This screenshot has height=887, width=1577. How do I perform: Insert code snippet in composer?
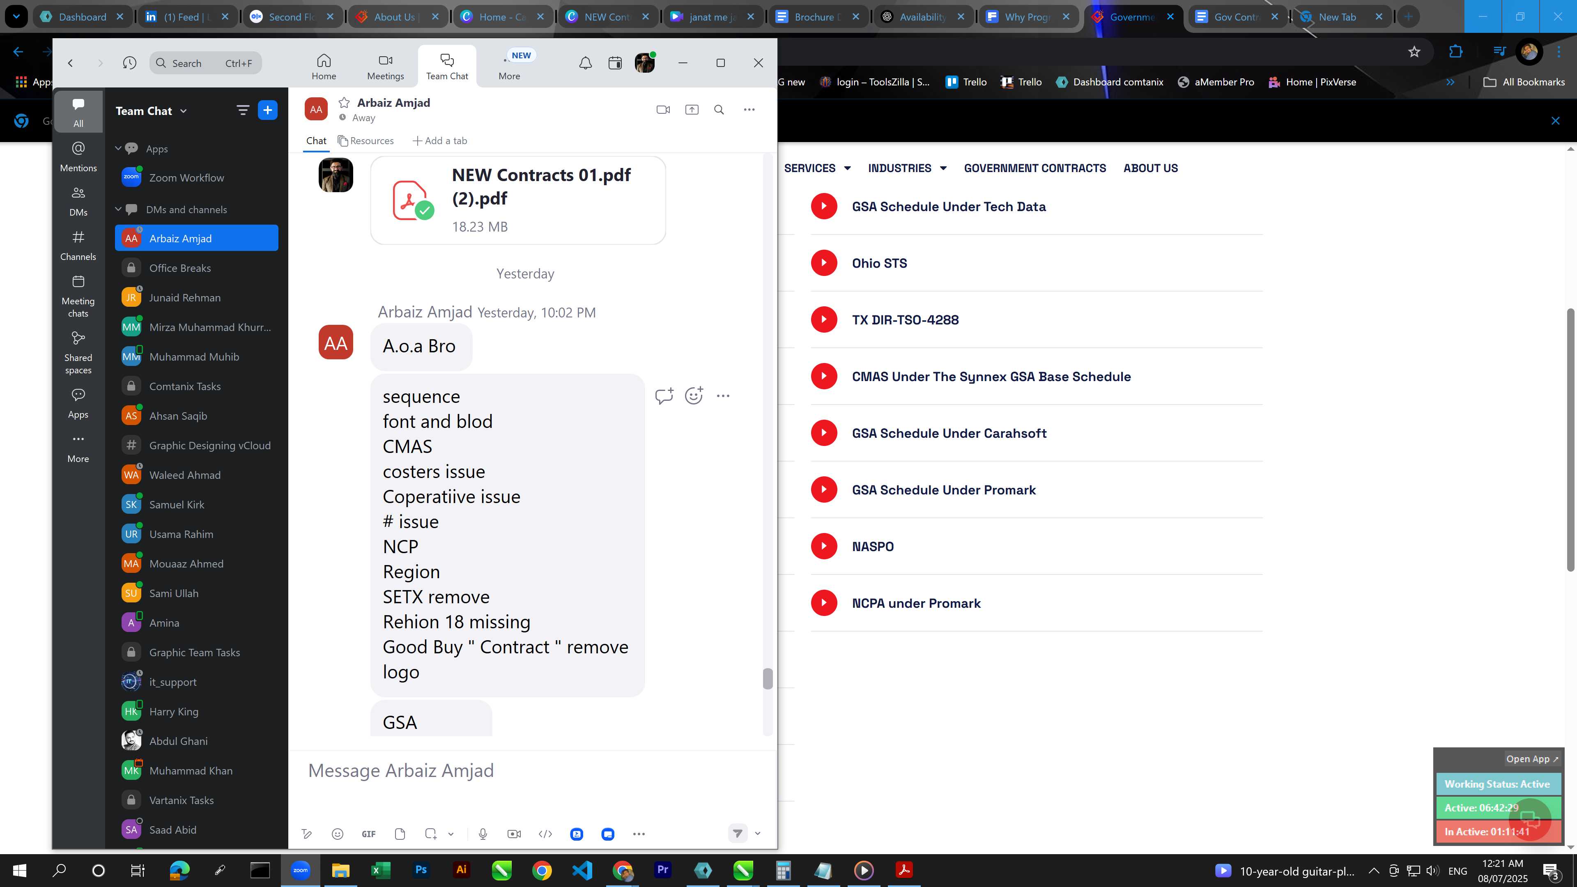click(545, 834)
